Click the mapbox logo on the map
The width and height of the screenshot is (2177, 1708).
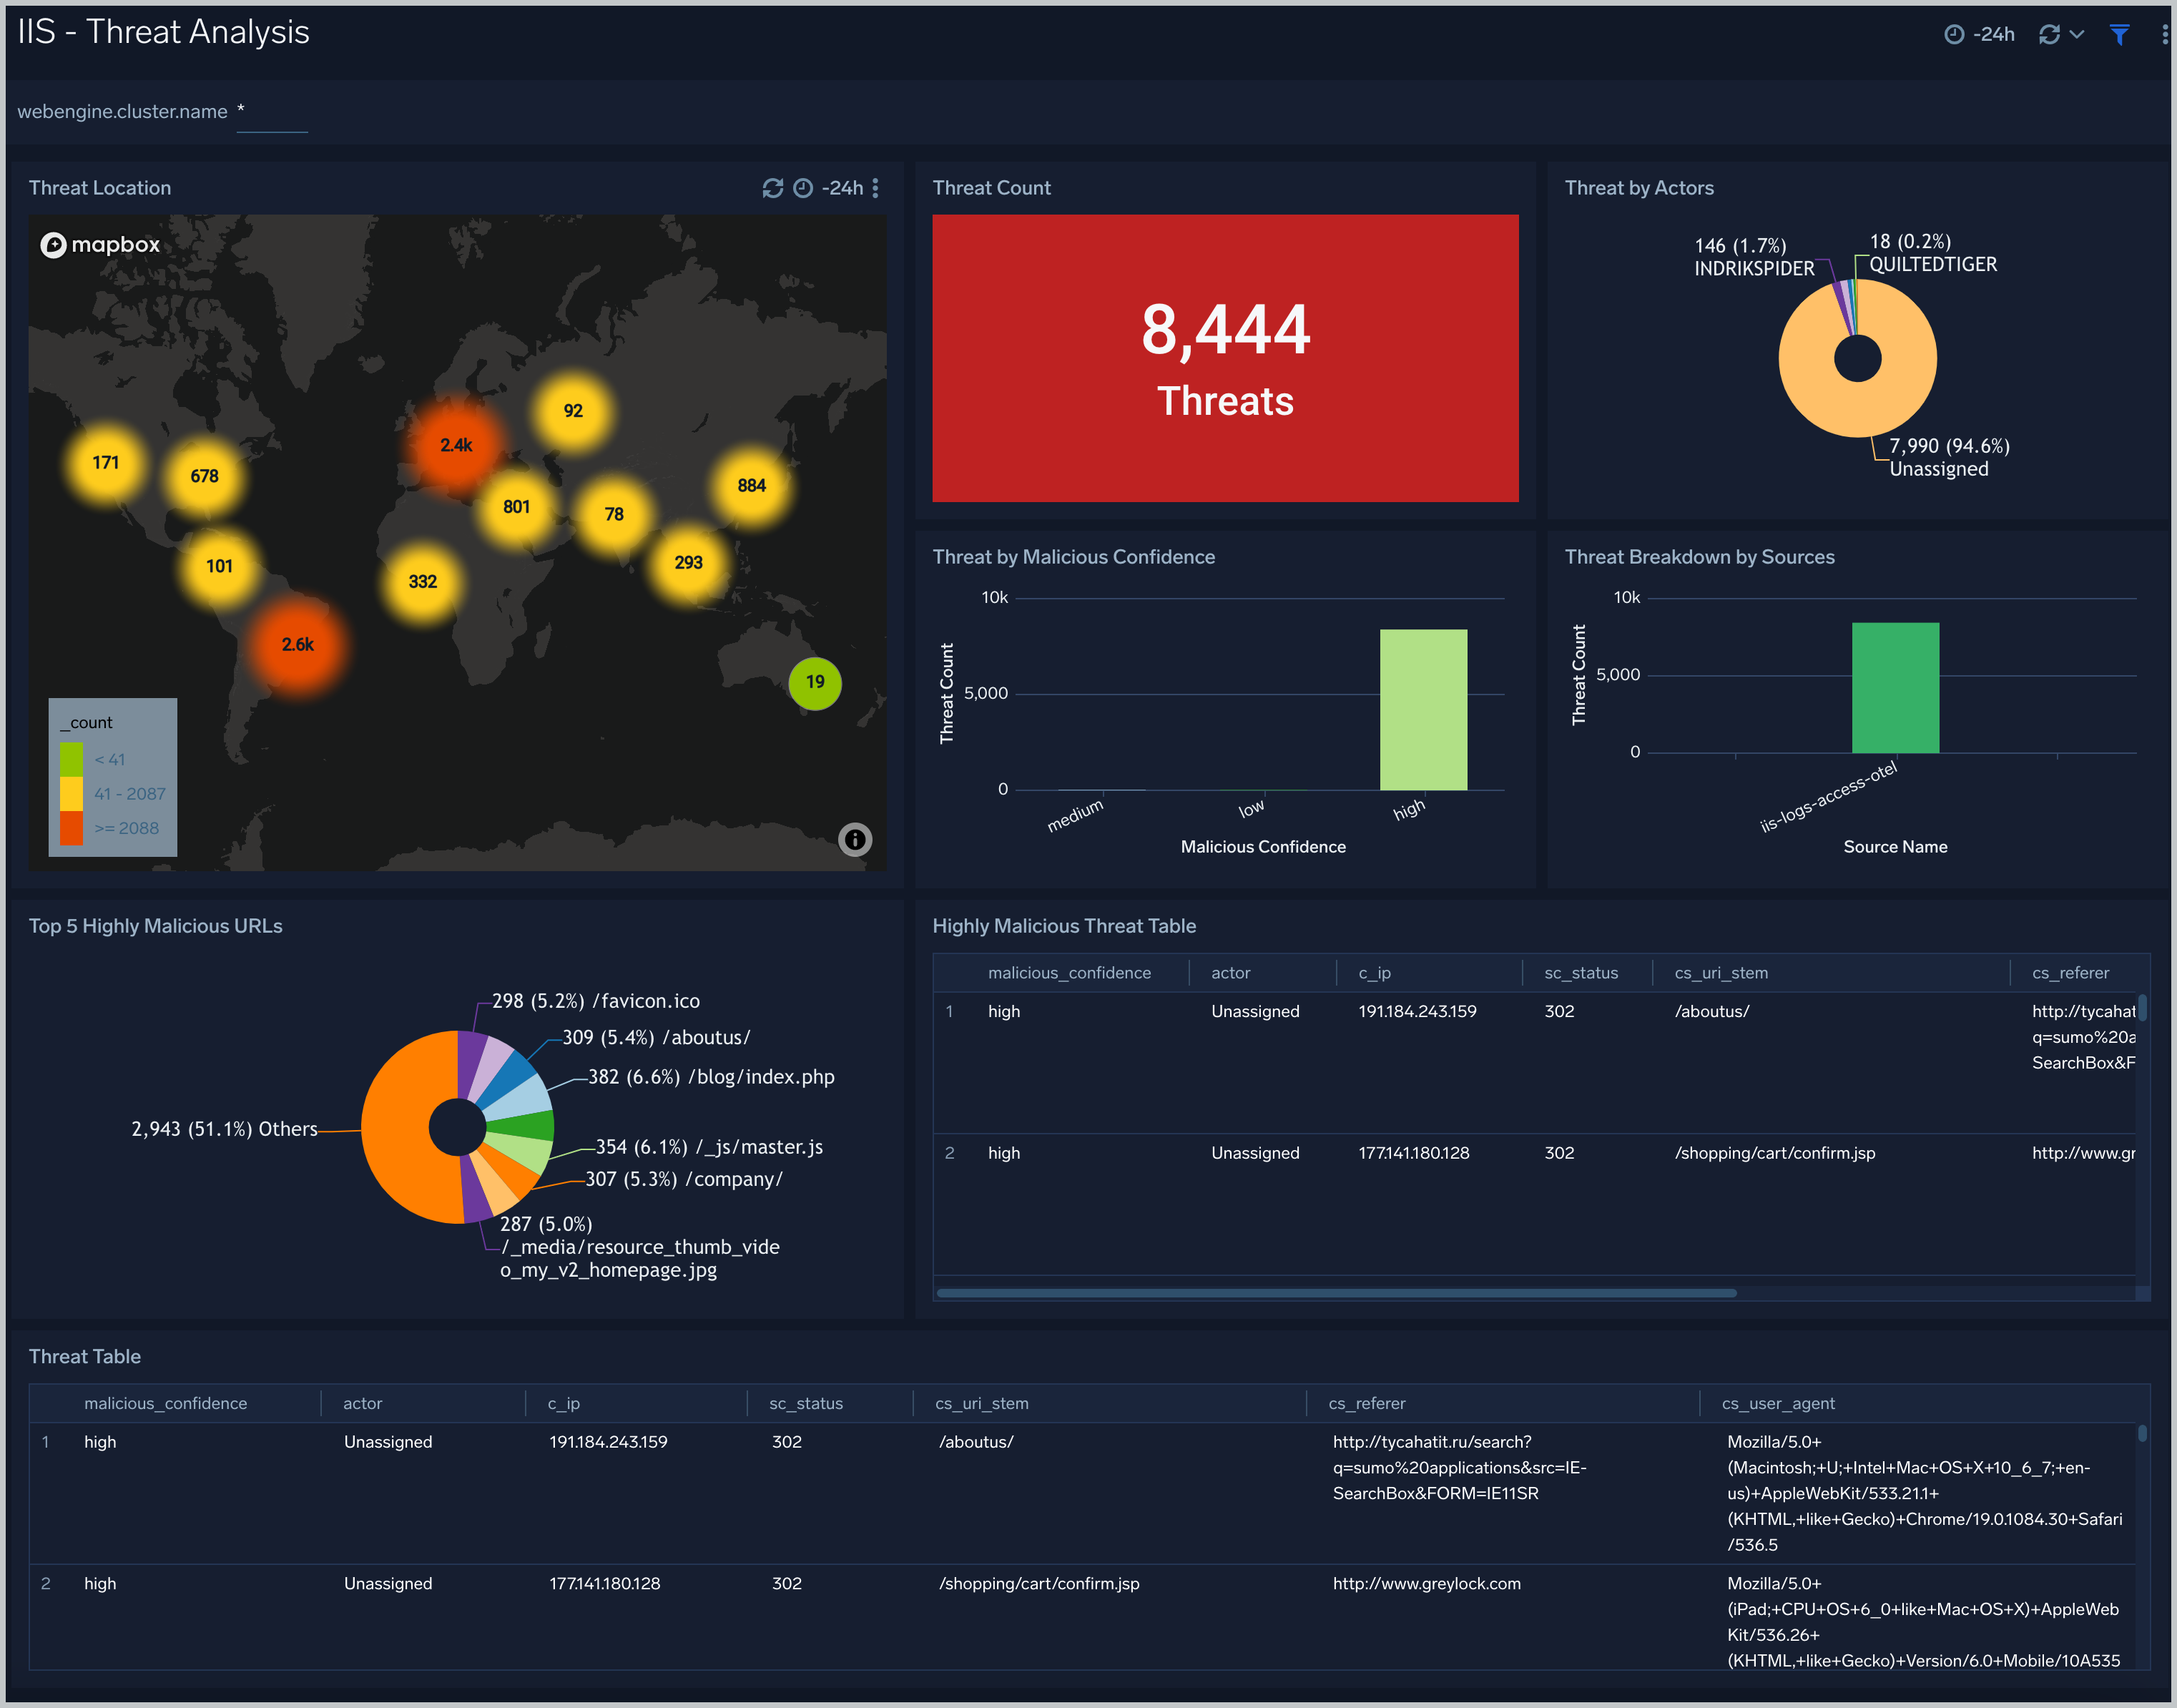click(x=100, y=244)
